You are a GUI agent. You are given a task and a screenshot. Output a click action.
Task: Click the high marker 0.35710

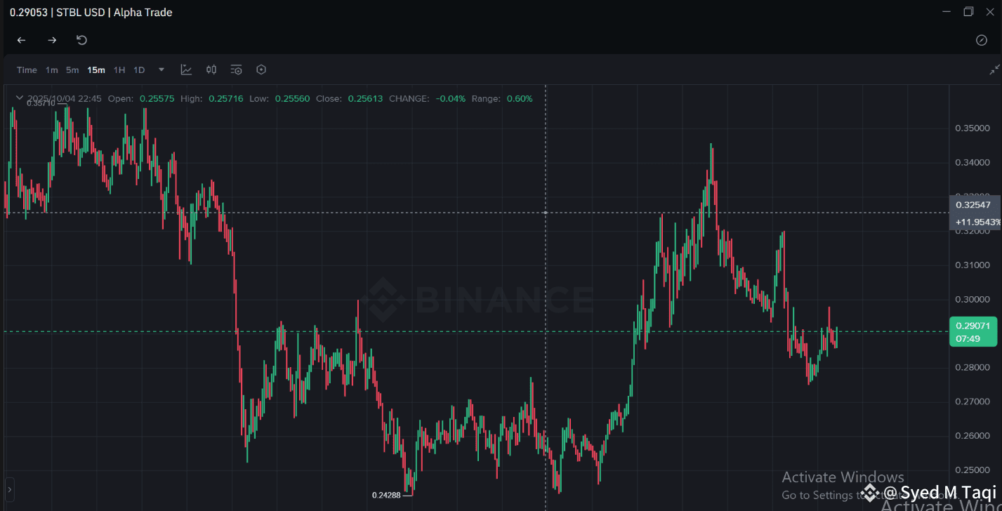pos(41,103)
